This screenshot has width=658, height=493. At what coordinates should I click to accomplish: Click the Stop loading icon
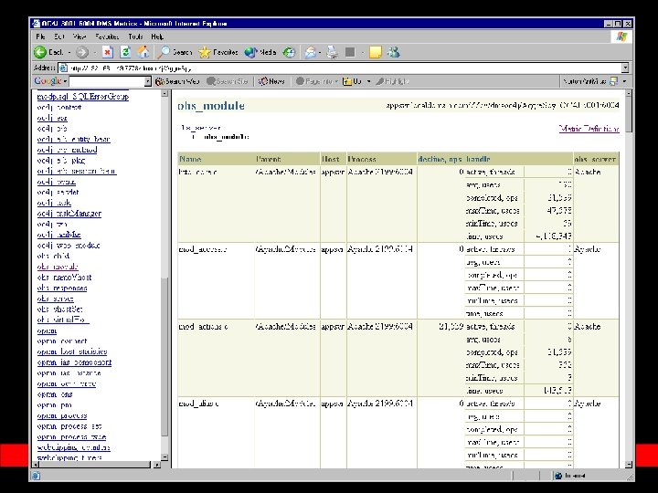click(107, 52)
